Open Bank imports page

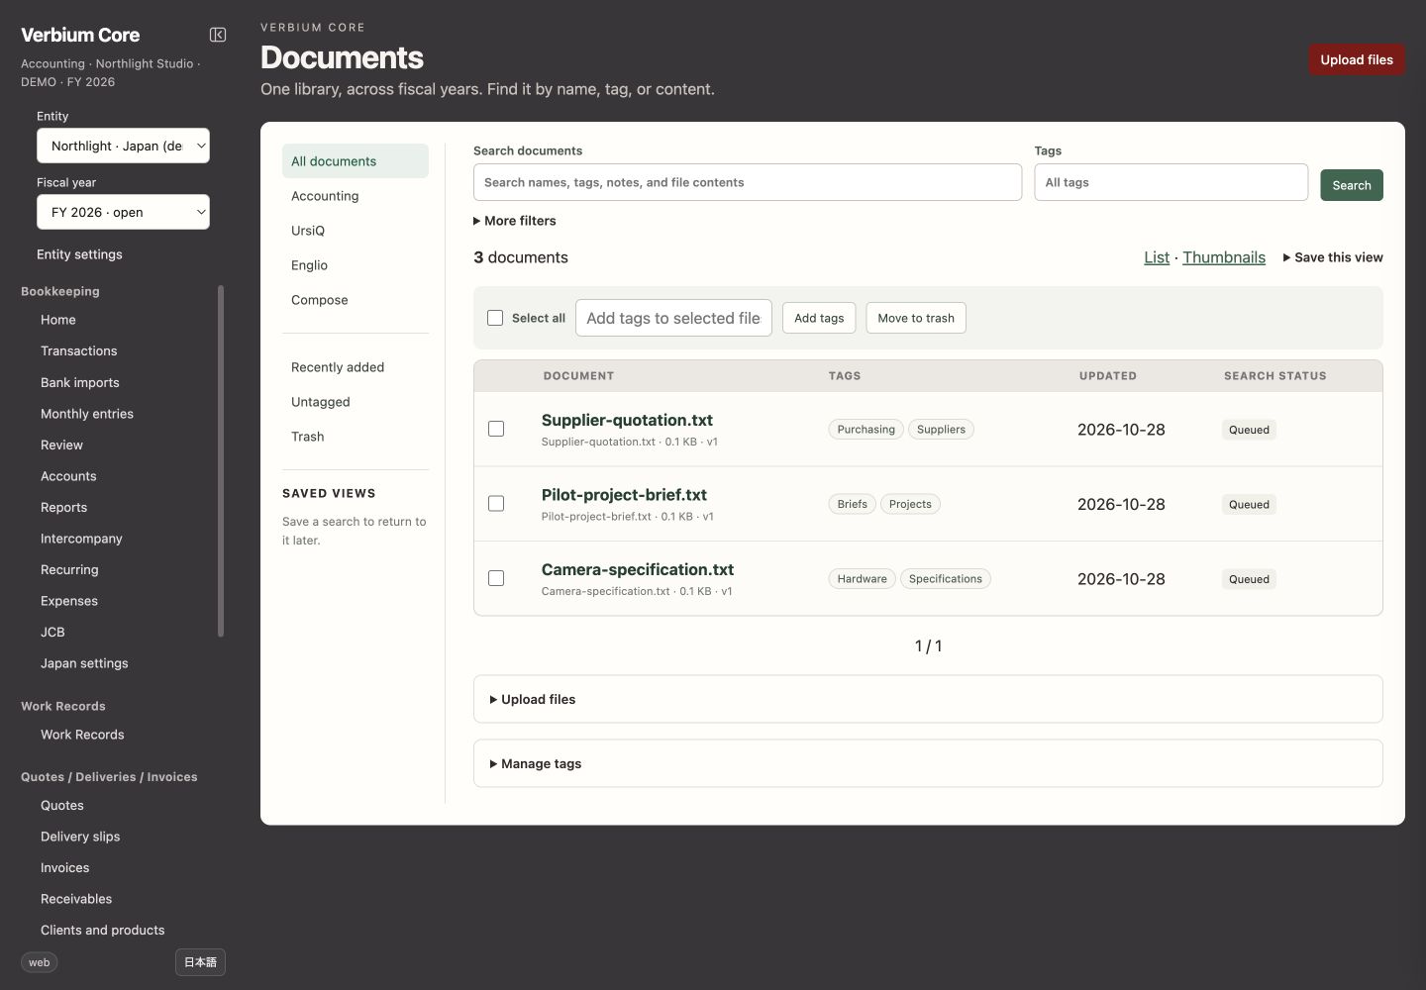tap(80, 382)
